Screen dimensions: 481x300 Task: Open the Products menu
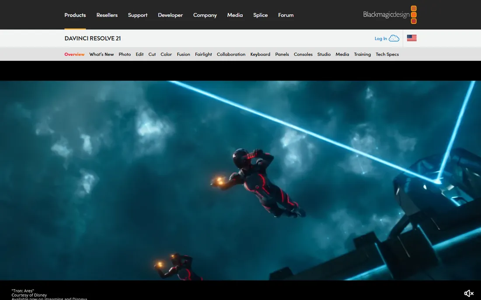point(75,15)
